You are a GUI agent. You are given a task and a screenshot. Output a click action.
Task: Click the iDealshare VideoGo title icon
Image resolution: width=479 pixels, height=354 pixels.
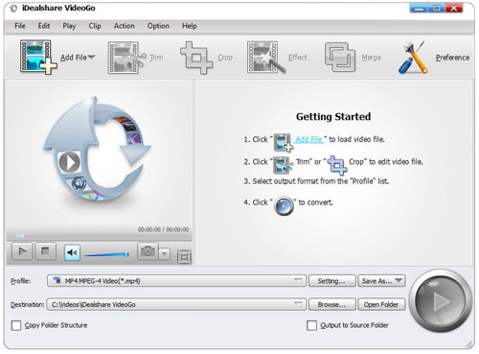[13, 9]
